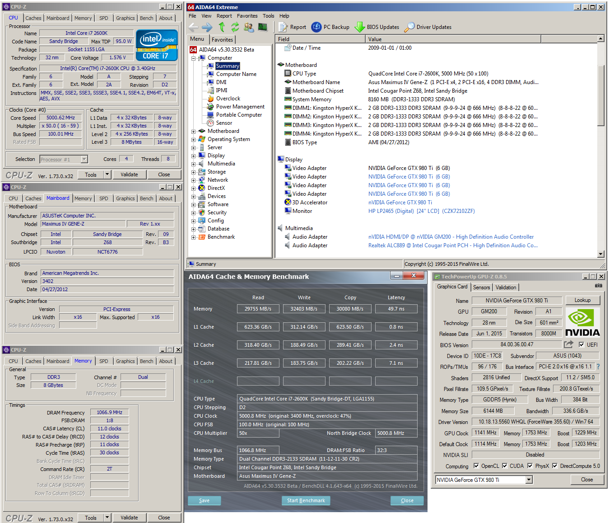Click the GPU-Z screenshot camera icon
Viewport: 609px width, 523px height.
point(598,286)
